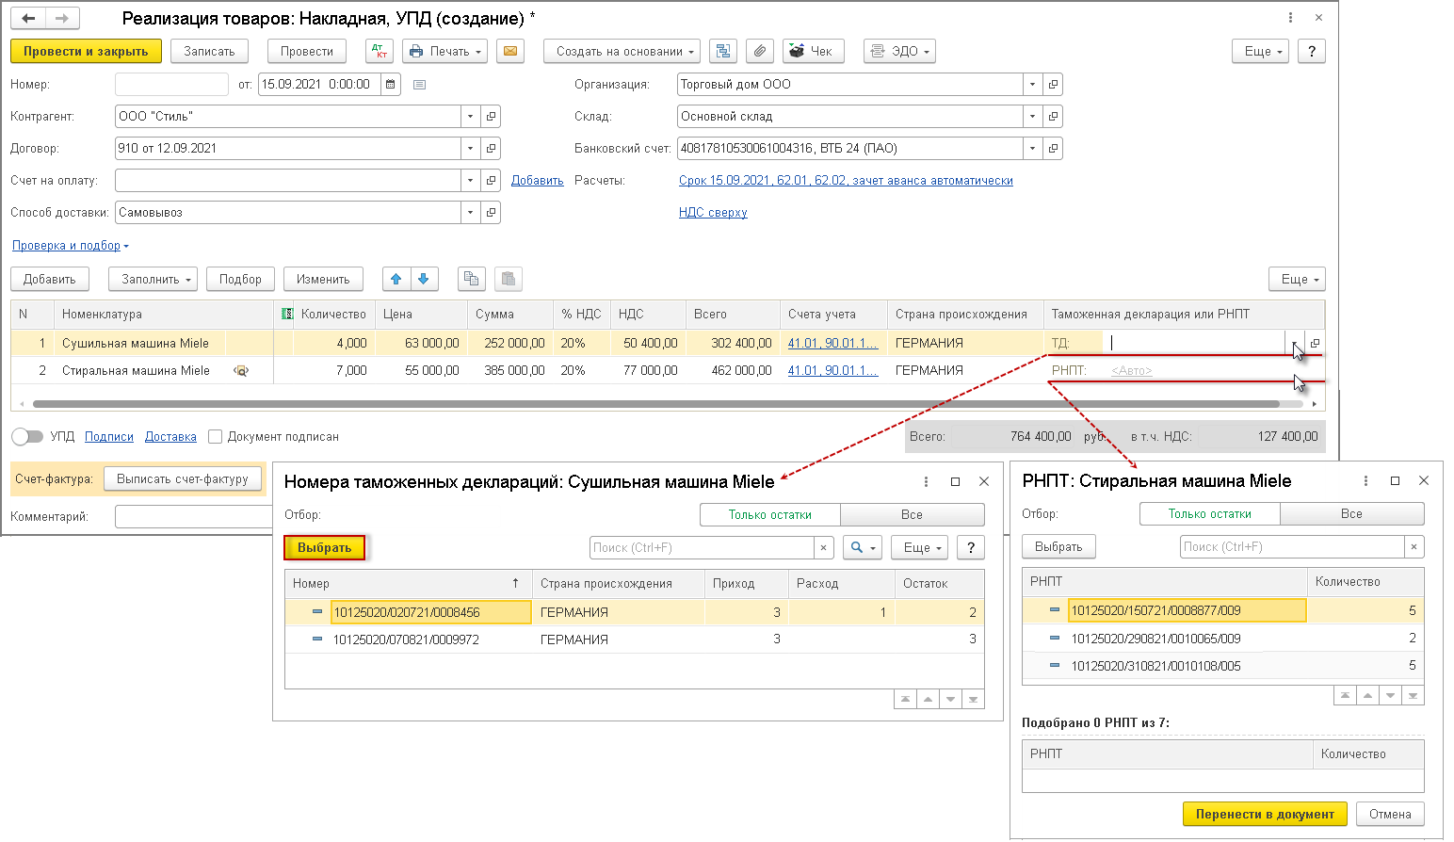This screenshot has width=1454, height=842.
Task: Select Только остатки filter in РНПТ window
Action: click(x=1210, y=513)
